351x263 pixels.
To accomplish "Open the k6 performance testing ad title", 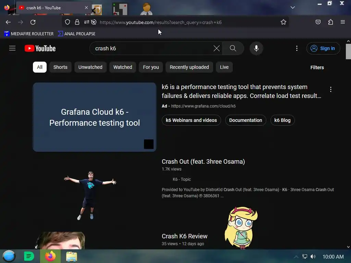I will pyautogui.click(x=242, y=91).
